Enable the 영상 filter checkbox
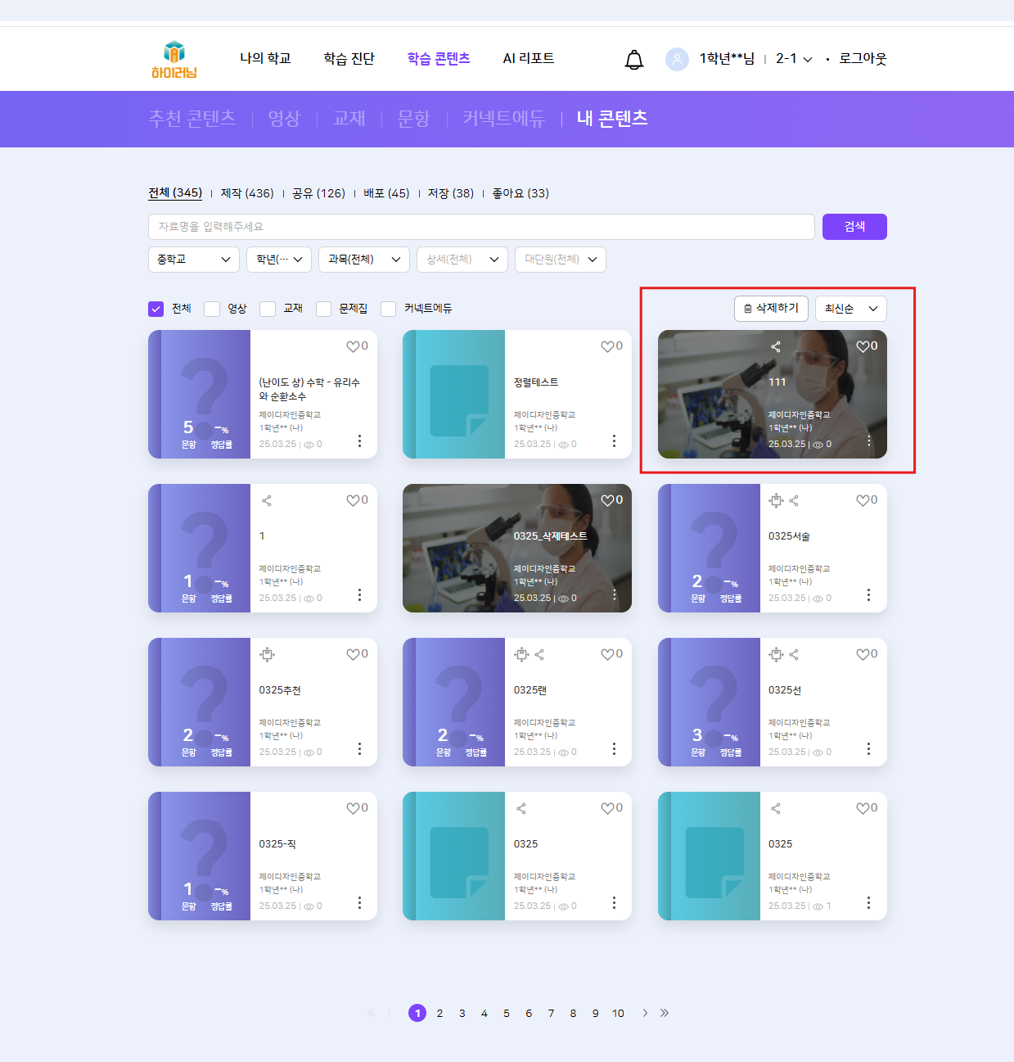 pyautogui.click(x=212, y=309)
